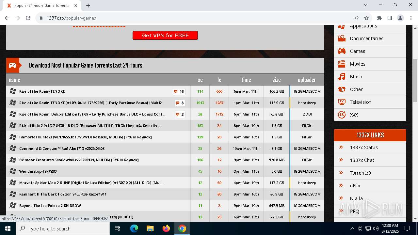Image resolution: width=418 pixels, height=235 pixels.
Task: Click the Movies clapperboard icon
Action: tap(342, 64)
